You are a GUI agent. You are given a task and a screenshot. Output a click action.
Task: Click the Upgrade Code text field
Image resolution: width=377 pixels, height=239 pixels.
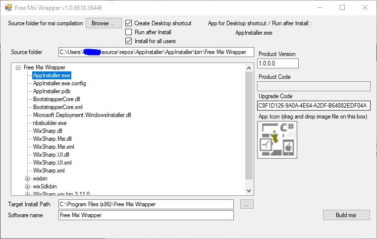click(x=314, y=106)
